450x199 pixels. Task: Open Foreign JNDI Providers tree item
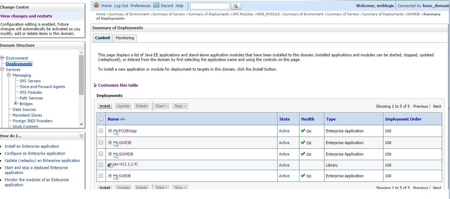33,121
